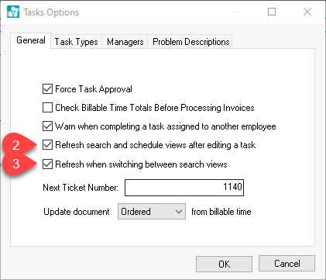
Task: Click the dropdown arrow beside Ordered
Action: coord(179,212)
